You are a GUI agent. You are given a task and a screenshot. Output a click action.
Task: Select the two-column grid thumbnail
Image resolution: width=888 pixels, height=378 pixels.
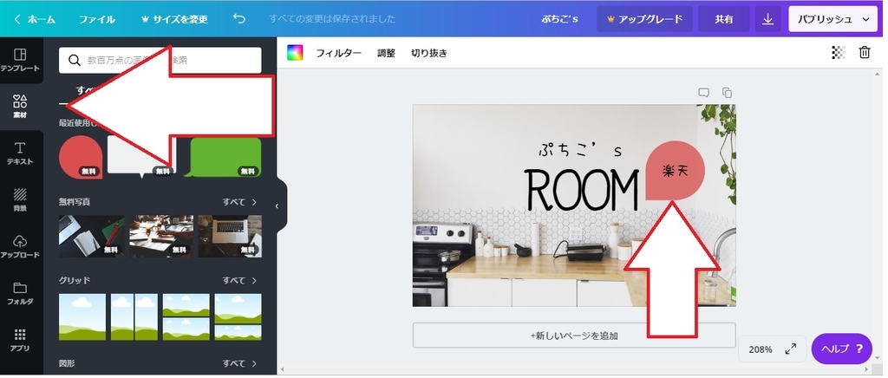(x=134, y=317)
